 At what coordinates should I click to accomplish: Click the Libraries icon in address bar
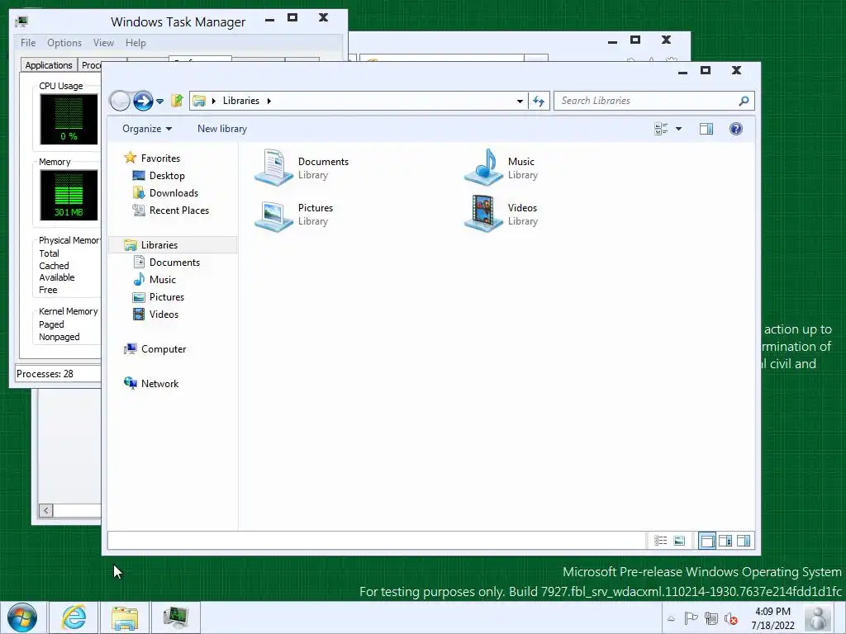click(199, 101)
